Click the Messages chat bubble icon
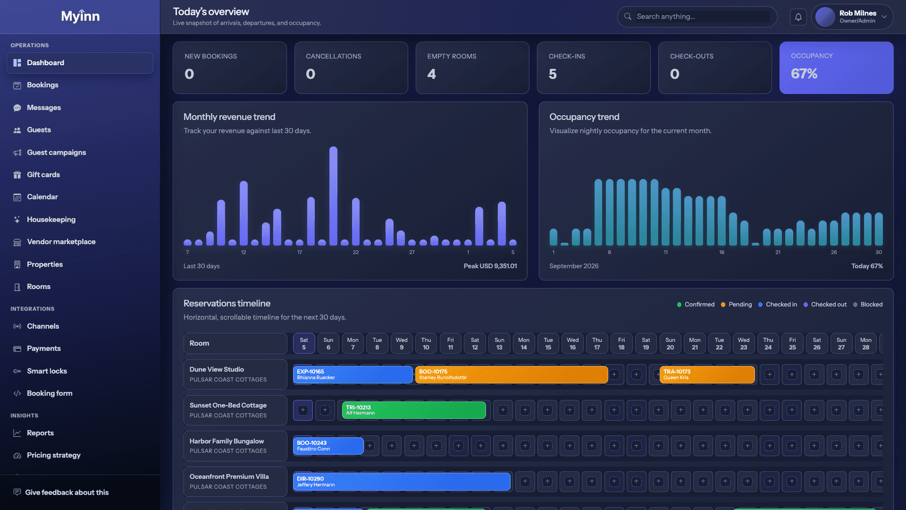Image resolution: width=906 pixels, height=510 pixels. click(17, 108)
